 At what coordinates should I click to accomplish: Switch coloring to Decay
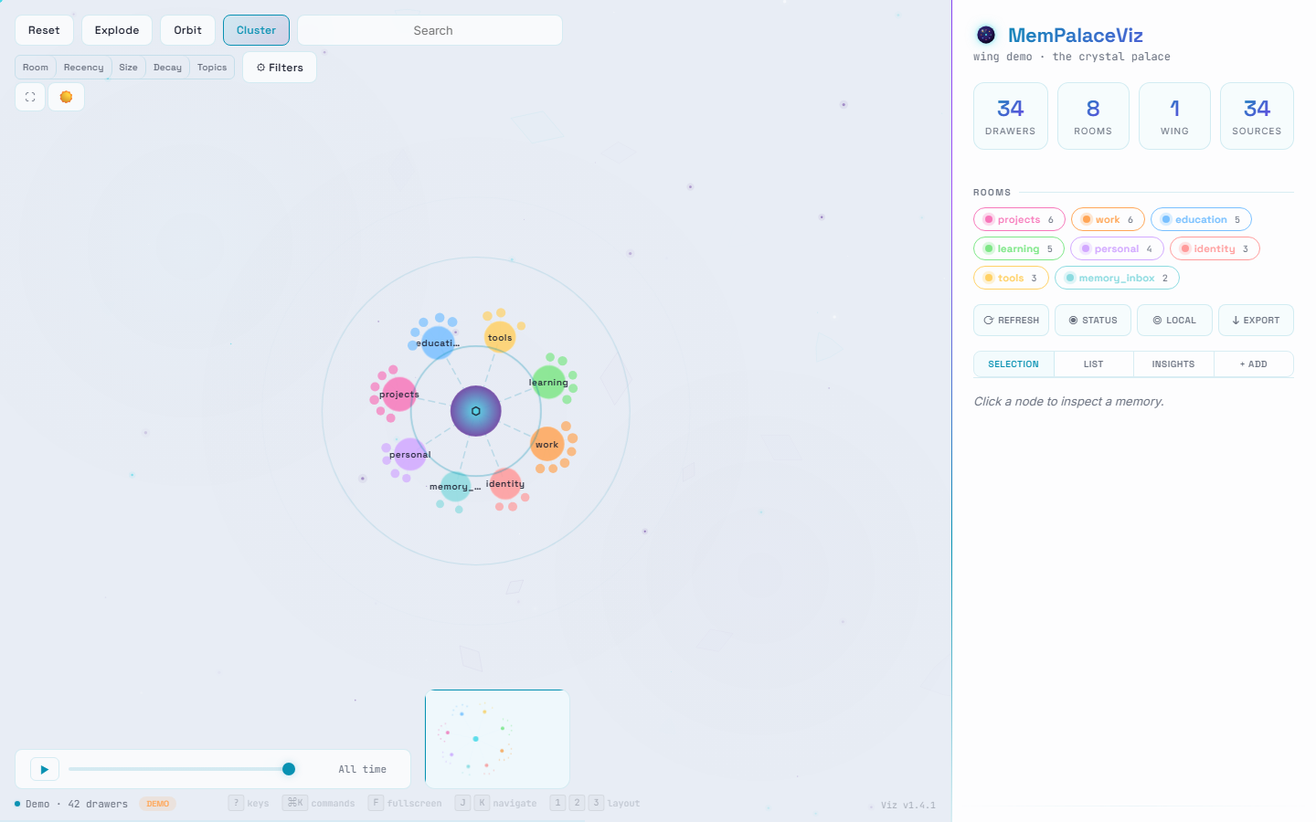point(167,68)
